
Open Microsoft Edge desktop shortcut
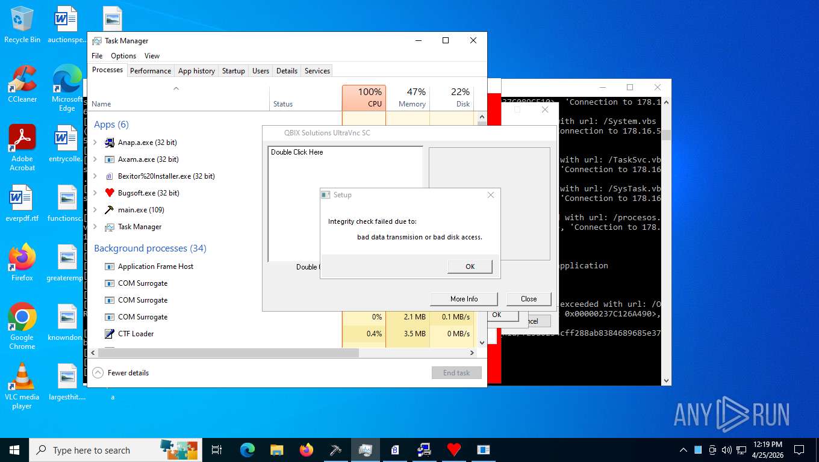[67, 88]
